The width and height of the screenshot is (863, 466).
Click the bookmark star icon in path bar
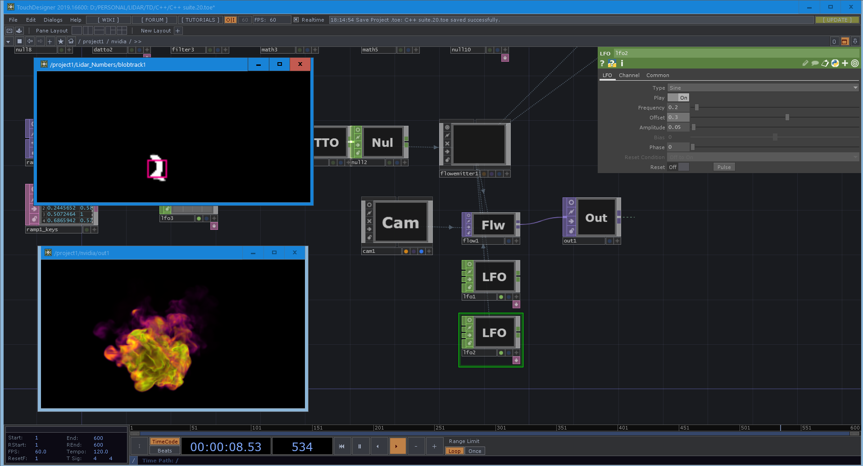[x=61, y=41]
